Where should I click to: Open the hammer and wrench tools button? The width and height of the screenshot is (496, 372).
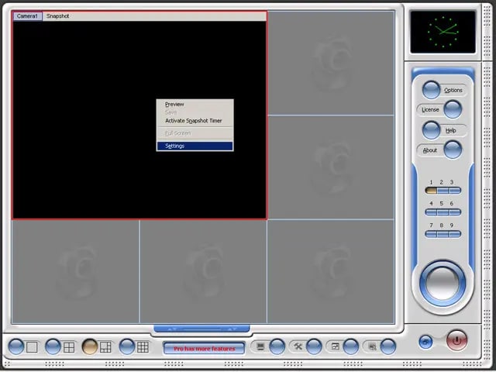pyautogui.click(x=314, y=346)
